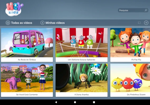Click the A Dona Aranha title label
Screen dimensions: 150x105
click(x=81, y=94)
